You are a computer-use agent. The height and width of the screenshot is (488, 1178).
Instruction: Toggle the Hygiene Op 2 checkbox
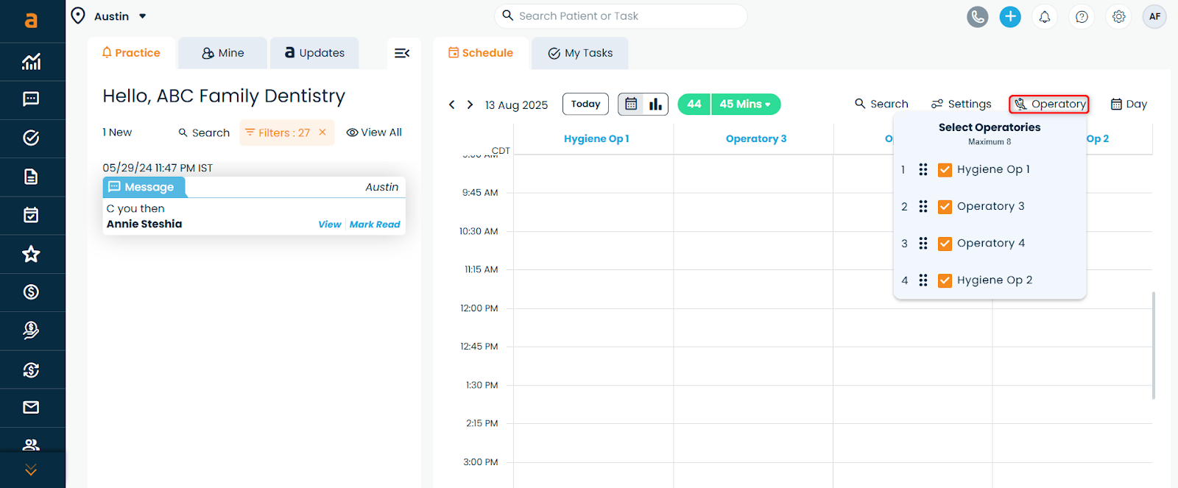pos(945,280)
